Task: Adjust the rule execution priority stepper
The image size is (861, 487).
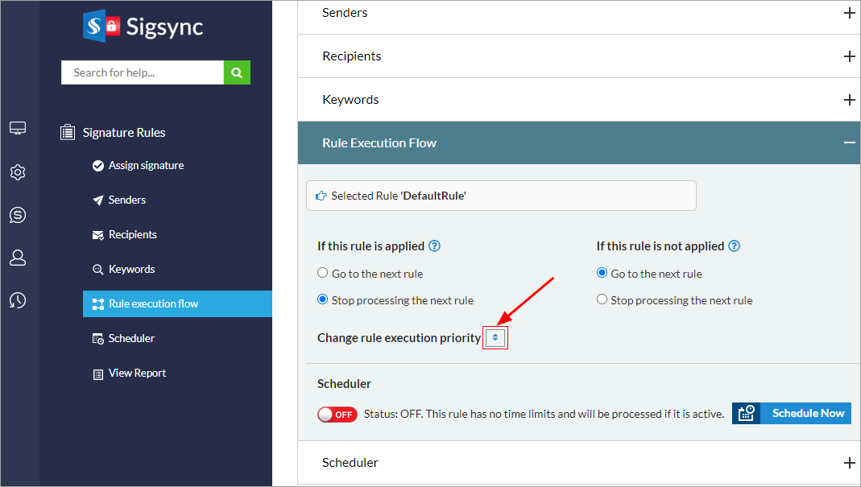Action: pos(495,338)
